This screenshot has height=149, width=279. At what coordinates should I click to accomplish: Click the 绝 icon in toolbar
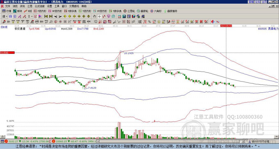point(113,17)
